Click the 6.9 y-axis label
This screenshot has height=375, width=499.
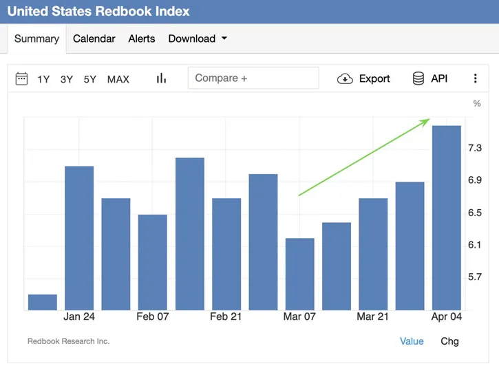[x=475, y=180]
